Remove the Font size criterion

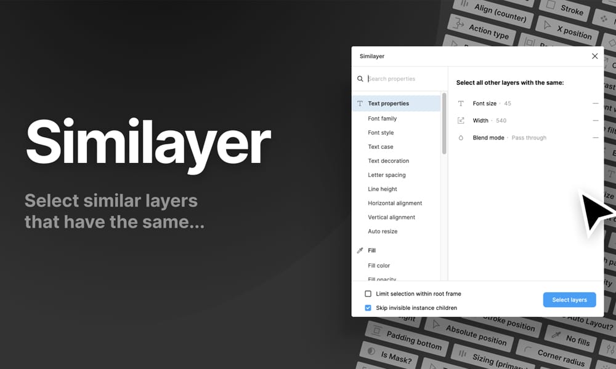tap(595, 103)
